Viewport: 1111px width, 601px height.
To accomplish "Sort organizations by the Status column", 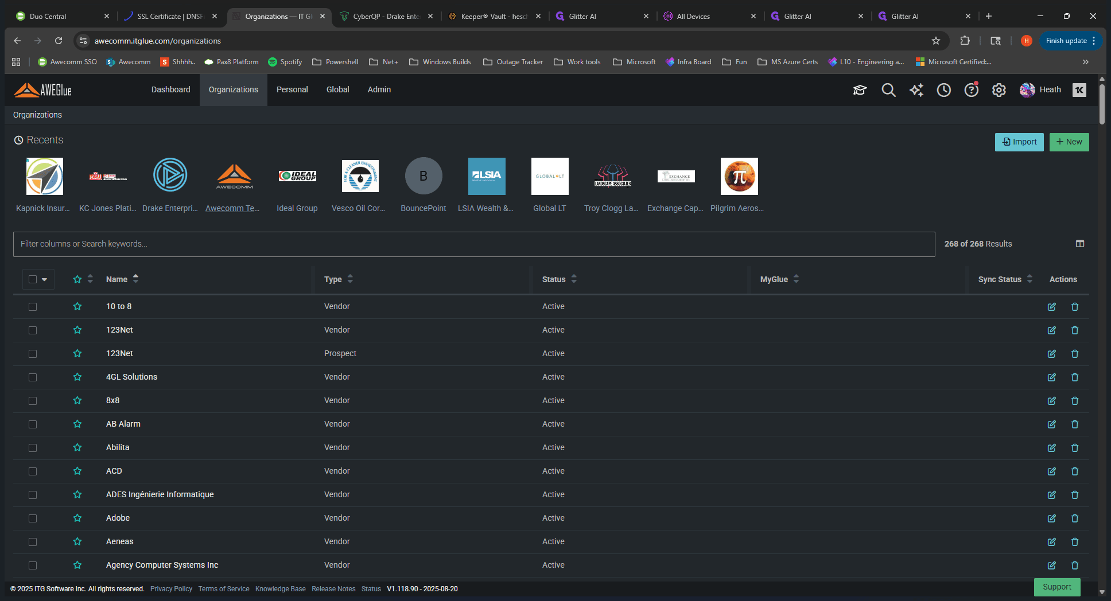I will 560,279.
